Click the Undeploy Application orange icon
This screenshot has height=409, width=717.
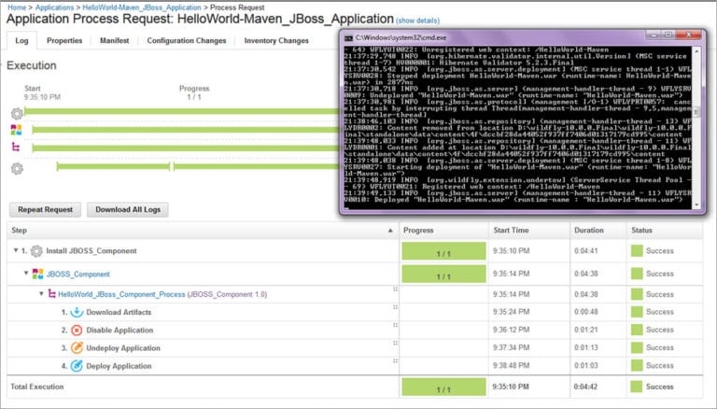77,347
